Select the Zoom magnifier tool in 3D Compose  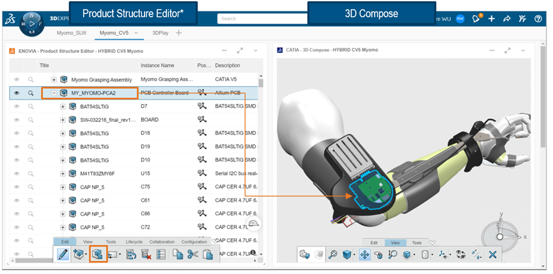pos(393,254)
